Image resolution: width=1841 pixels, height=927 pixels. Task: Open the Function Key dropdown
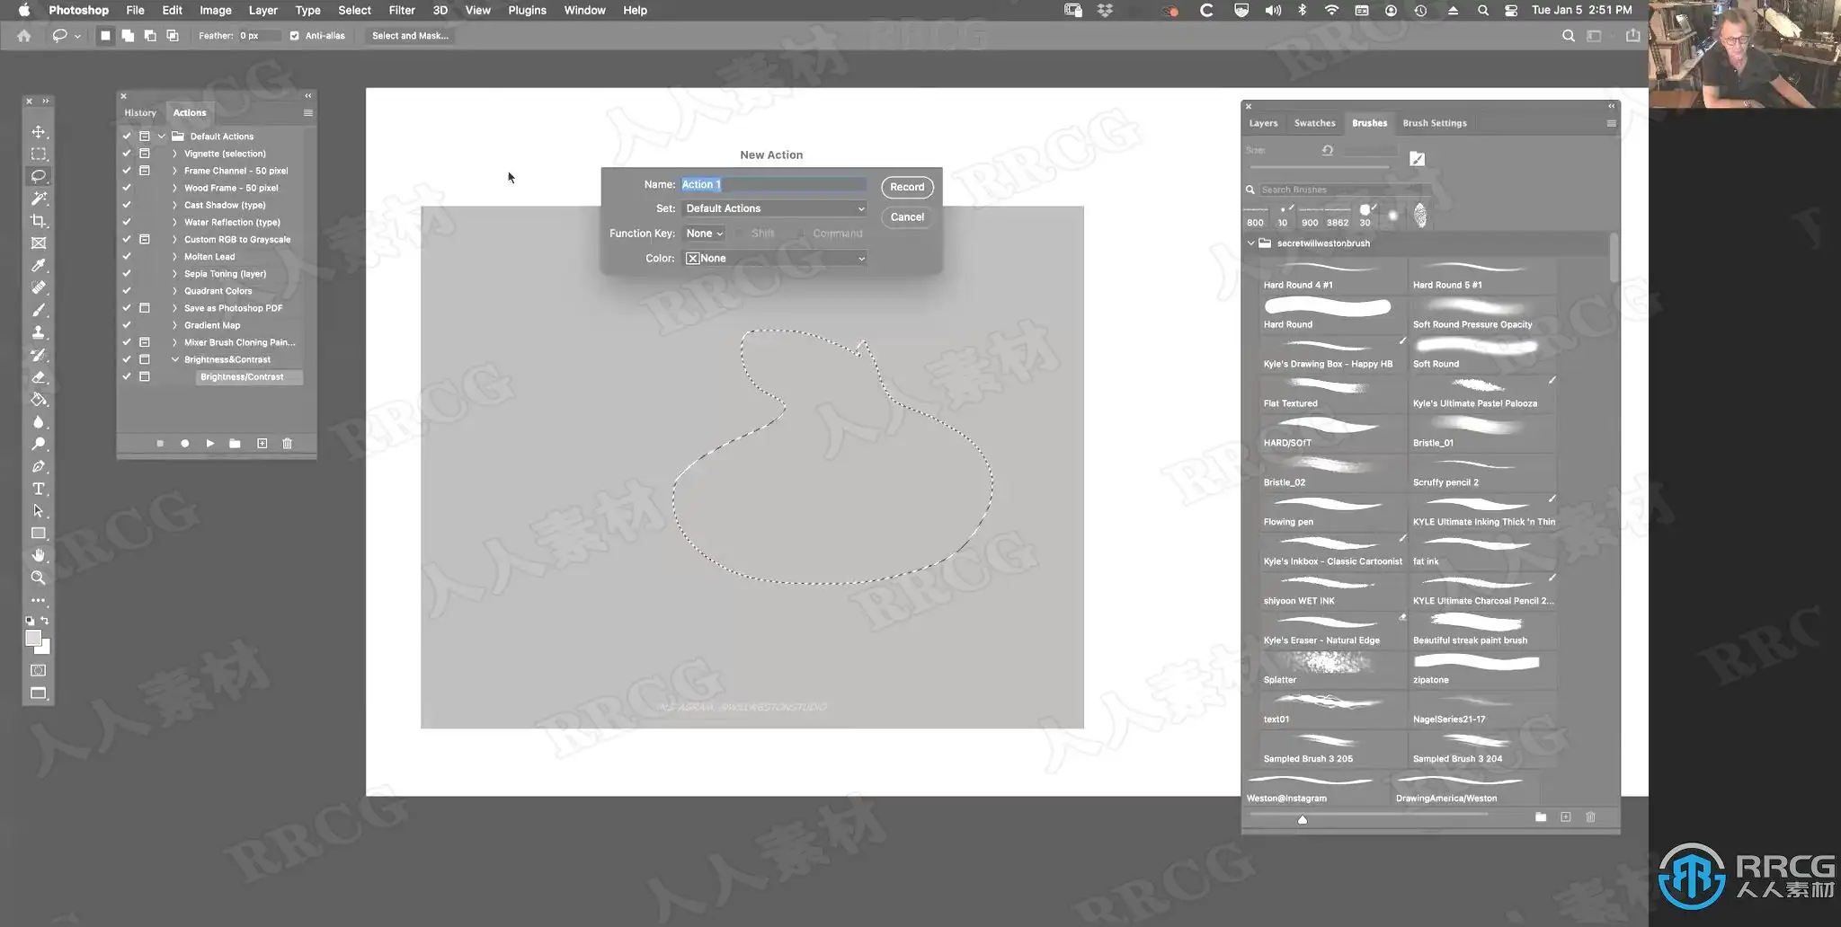click(704, 234)
